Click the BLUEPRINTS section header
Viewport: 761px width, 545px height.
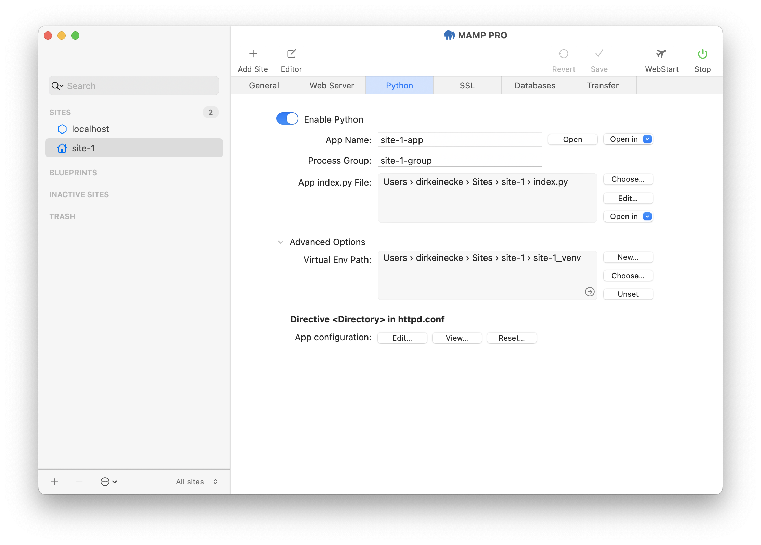pos(73,173)
